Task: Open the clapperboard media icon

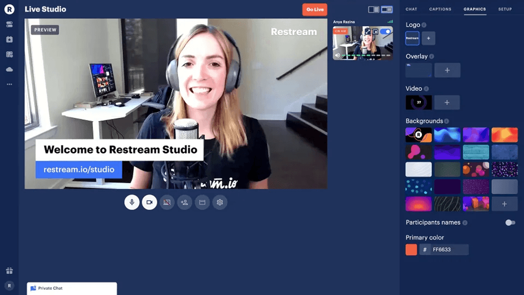Action: 202,202
